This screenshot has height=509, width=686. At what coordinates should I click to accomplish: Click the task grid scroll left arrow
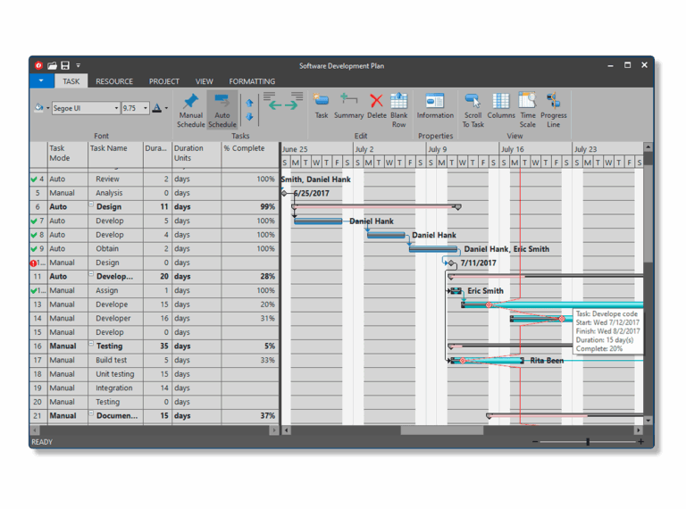pyautogui.click(x=35, y=430)
